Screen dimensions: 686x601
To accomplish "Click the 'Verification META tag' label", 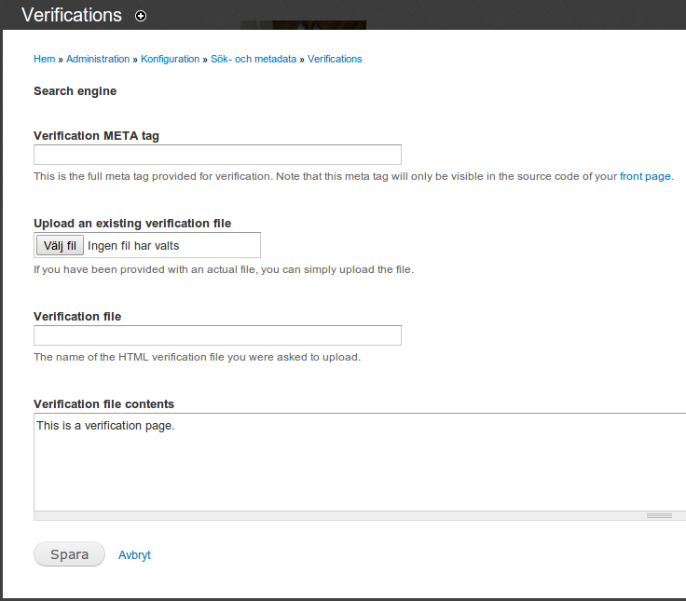I will click(x=96, y=136).
